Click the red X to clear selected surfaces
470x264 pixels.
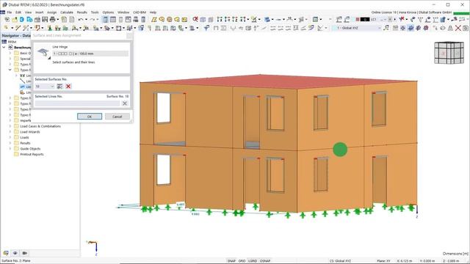[68, 87]
